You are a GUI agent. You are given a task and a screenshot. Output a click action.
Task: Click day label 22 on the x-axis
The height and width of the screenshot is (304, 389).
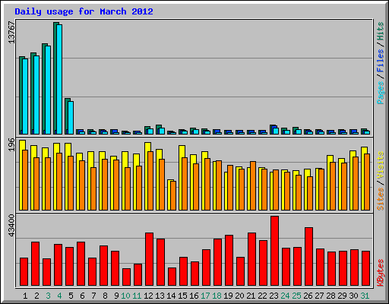pos(262,296)
